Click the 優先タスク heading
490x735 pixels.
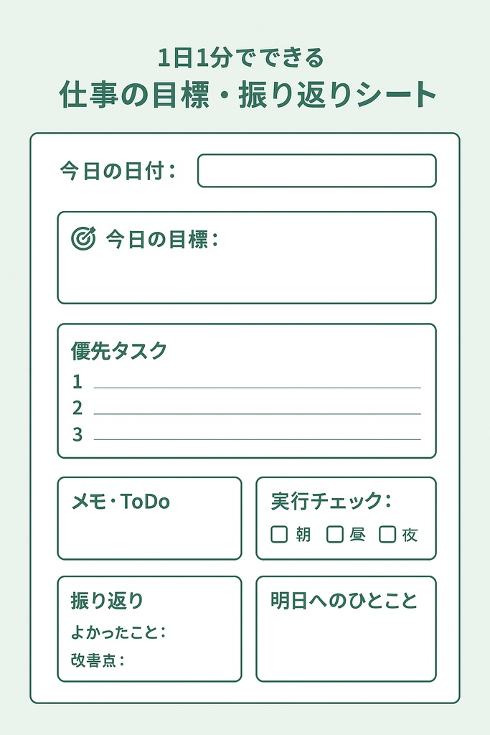pos(119,351)
